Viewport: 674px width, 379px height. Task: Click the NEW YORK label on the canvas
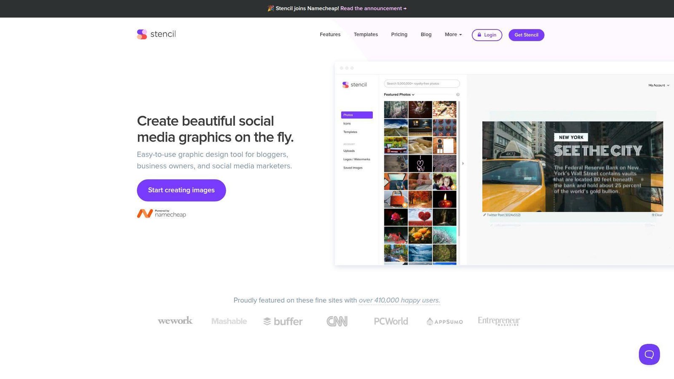pos(571,137)
